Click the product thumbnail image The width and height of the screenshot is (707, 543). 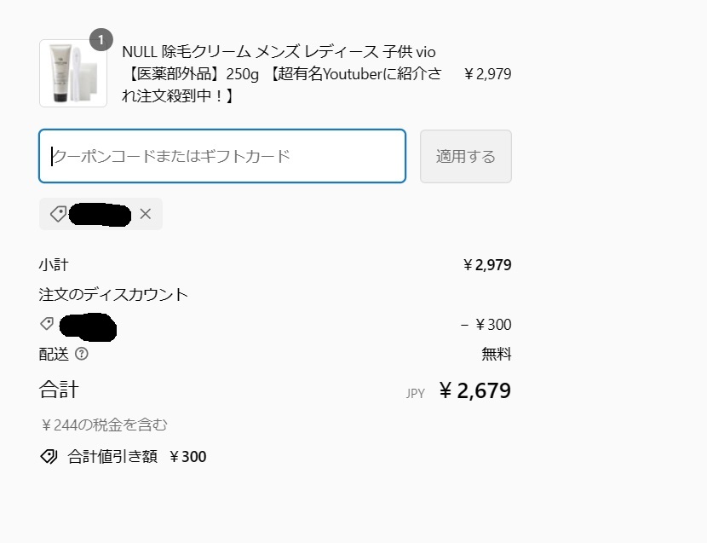pos(72,73)
